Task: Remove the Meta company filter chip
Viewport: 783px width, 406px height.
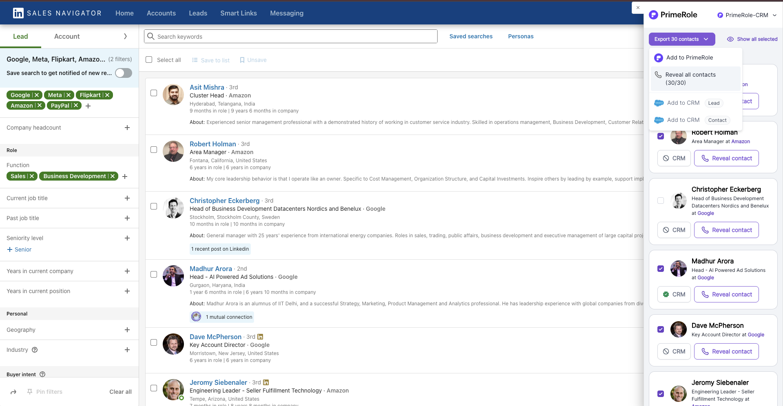Action: coord(69,95)
